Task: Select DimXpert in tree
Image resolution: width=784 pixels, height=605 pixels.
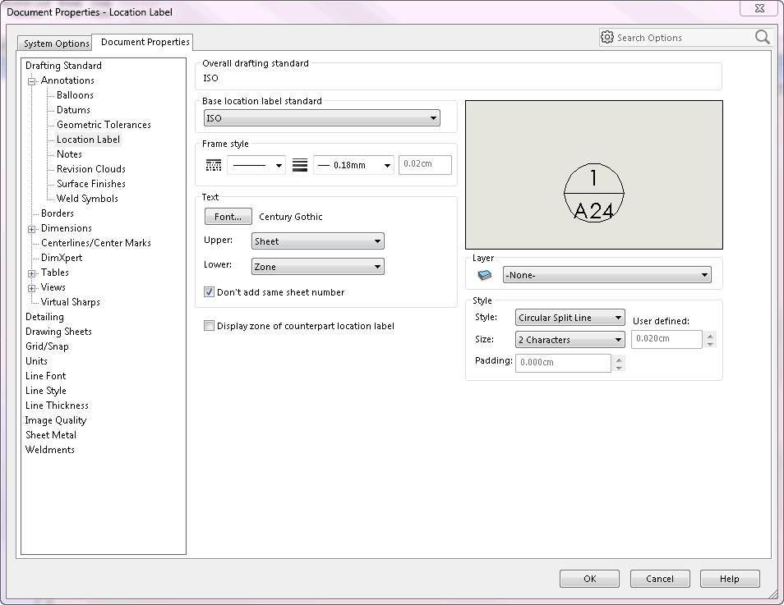Action: coord(62,258)
